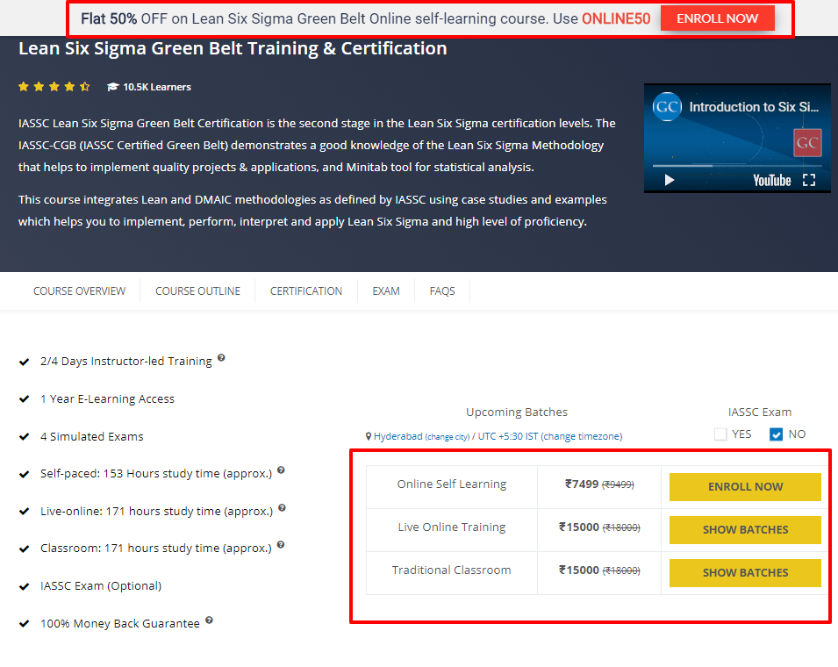This screenshot has height=667, width=838.
Task: Click the ONLINE50 coupon code text
Action: coord(616,18)
